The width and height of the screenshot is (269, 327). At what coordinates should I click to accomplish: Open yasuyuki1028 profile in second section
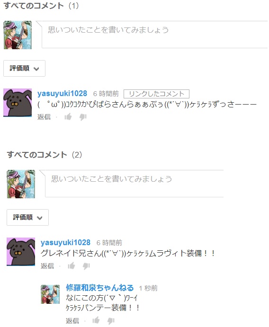pos(65,243)
